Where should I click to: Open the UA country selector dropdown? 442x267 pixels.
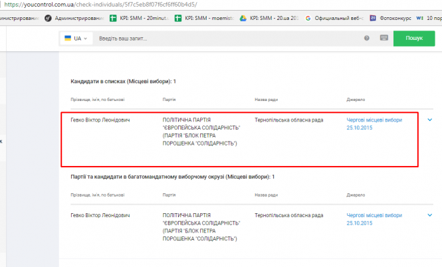point(75,39)
